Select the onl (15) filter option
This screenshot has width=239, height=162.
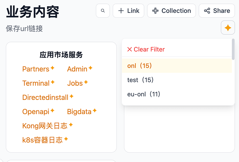pyautogui.click(x=140, y=66)
